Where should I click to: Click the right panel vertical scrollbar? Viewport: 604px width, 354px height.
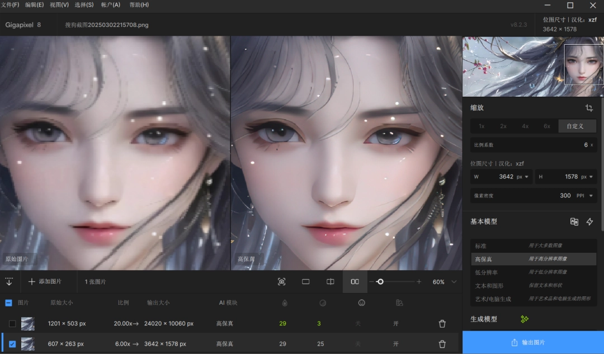coord(602,166)
